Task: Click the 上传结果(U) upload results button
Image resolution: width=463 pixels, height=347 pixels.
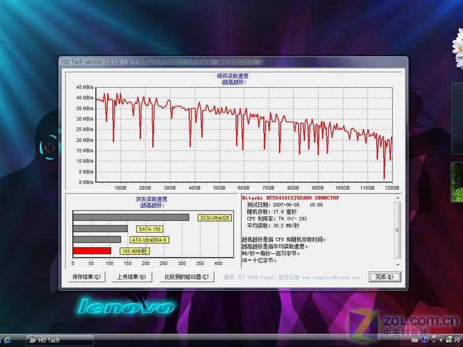Action: (132, 277)
